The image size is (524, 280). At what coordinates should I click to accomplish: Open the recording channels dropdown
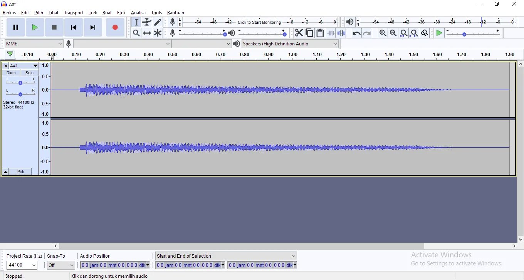point(202,44)
